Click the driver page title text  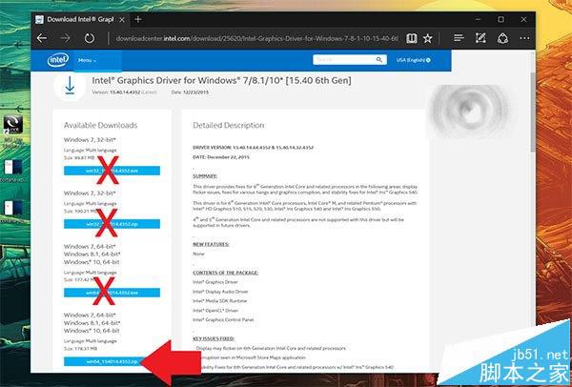(221, 81)
